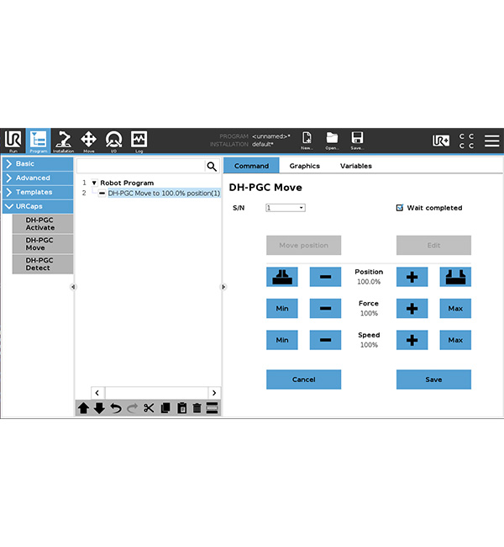
Task: Suppress the selected program line
Action: coord(213,408)
